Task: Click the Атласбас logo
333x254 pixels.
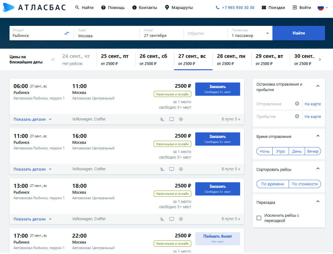Action: click(x=34, y=7)
